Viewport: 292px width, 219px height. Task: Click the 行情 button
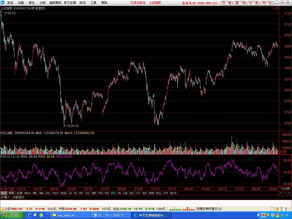coord(227,3)
